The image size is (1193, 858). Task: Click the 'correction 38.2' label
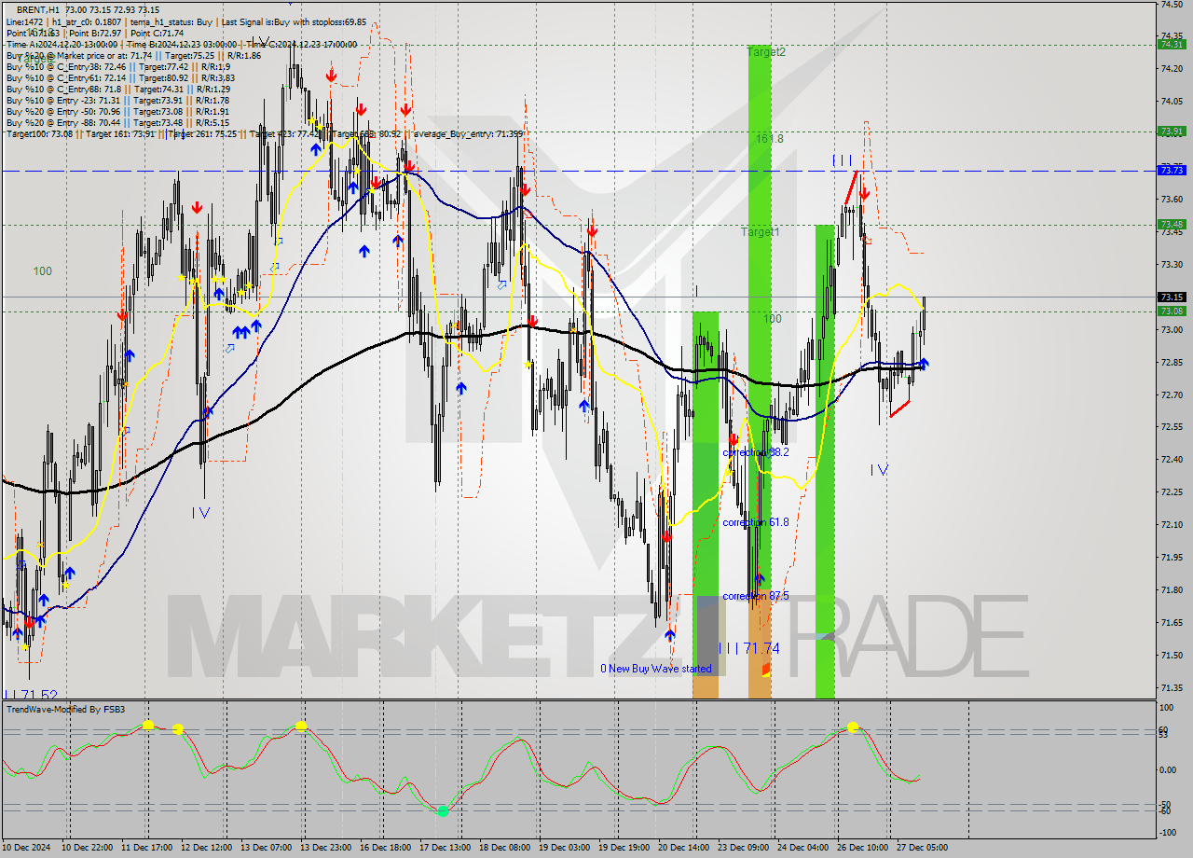pos(756,451)
